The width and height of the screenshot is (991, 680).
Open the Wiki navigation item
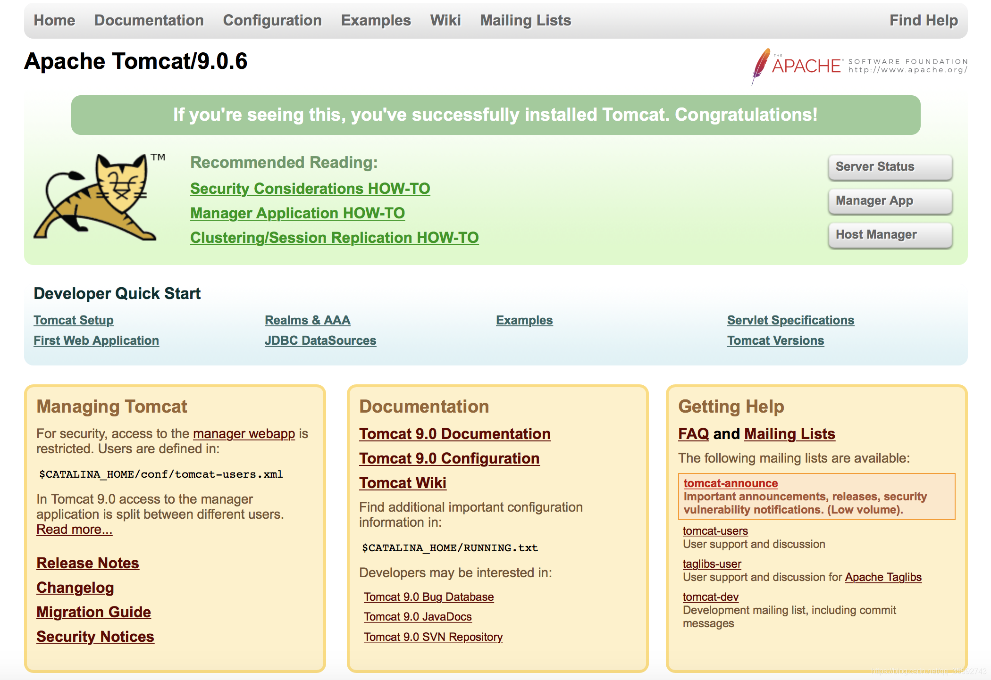pos(445,20)
